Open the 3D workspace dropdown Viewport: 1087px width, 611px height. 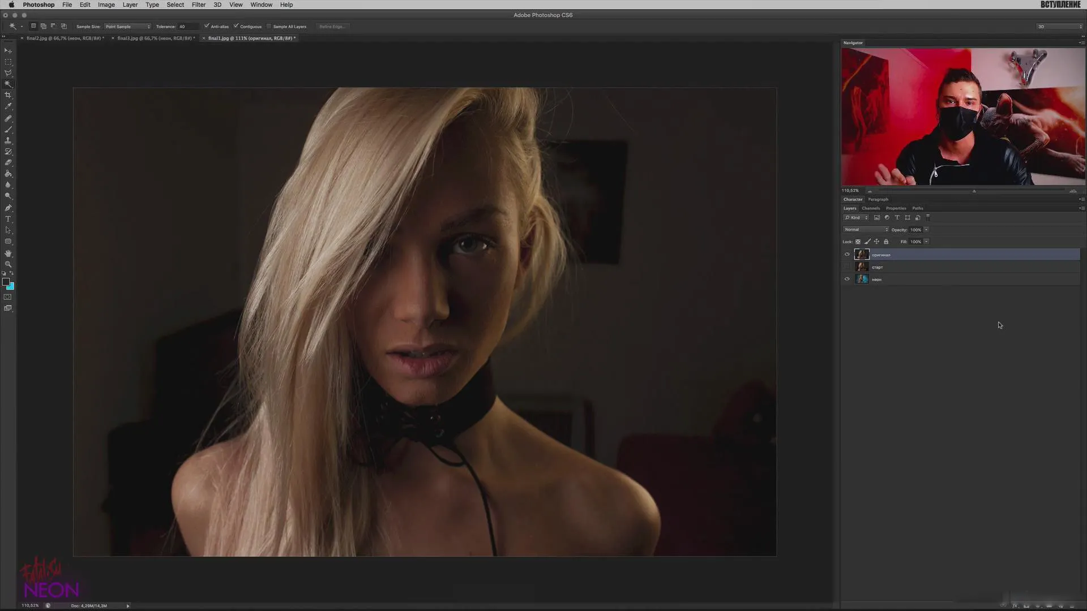pyautogui.click(x=1059, y=27)
